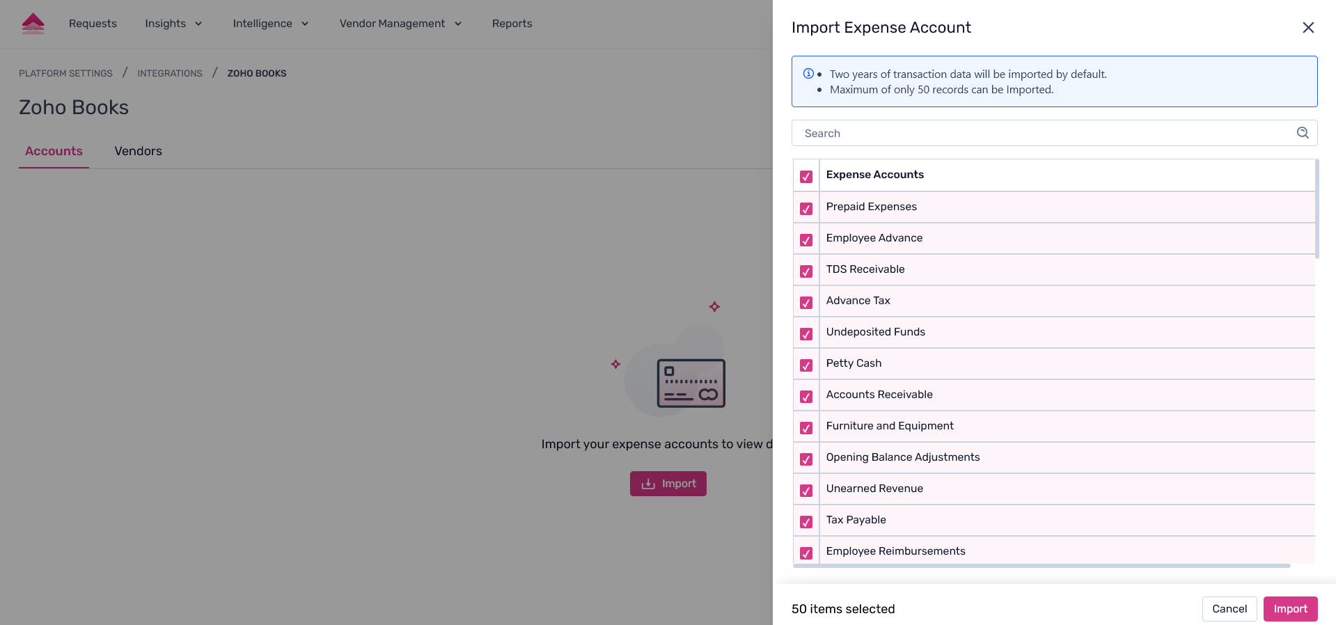The width and height of the screenshot is (1336, 625).
Task: Expand the Vendor Management menu
Action: click(400, 24)
